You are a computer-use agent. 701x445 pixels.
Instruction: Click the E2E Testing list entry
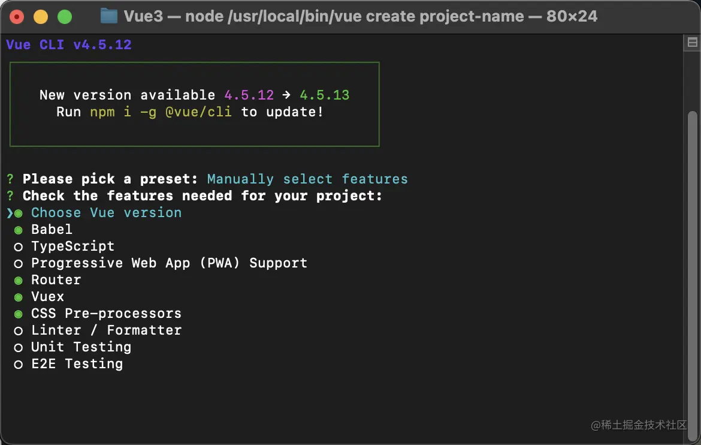[x=77, y=363]
